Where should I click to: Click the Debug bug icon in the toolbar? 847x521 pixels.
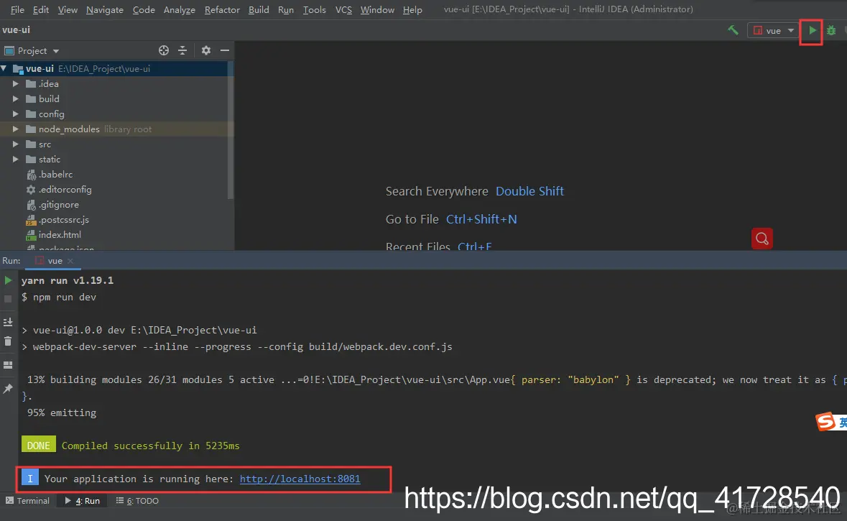coord(831,31)
